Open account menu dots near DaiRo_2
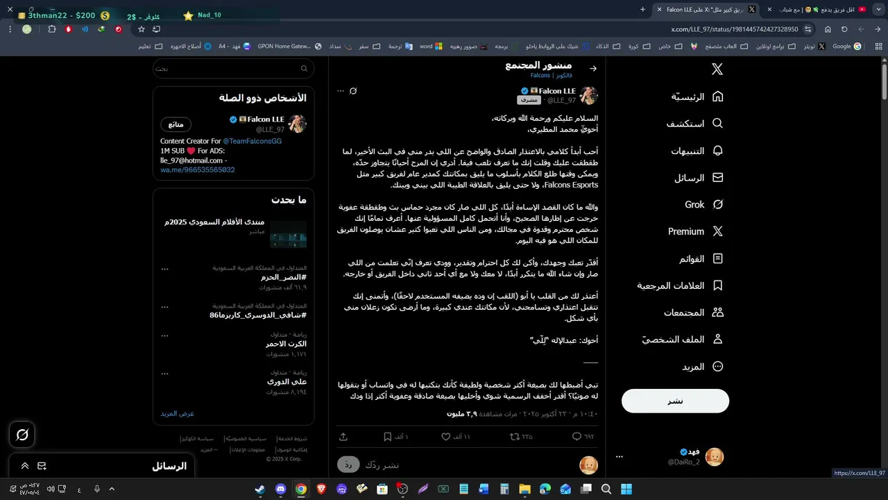Image resolution: width=888 pixels, height=500 pixels. click(x=620, y=457)
